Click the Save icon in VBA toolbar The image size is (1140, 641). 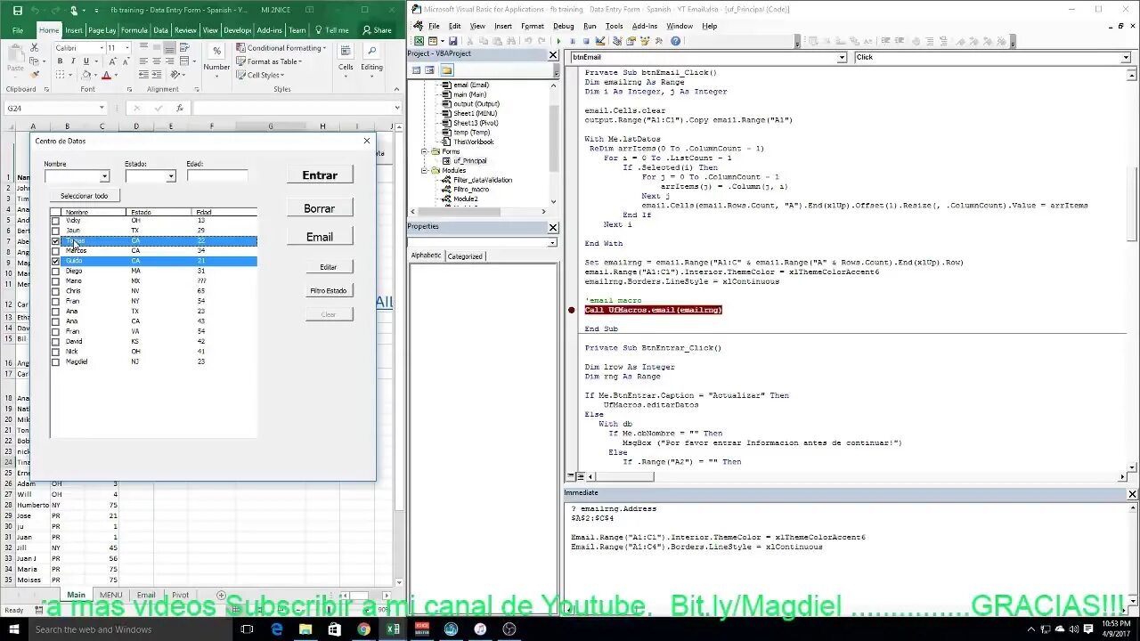pos(452,41)
